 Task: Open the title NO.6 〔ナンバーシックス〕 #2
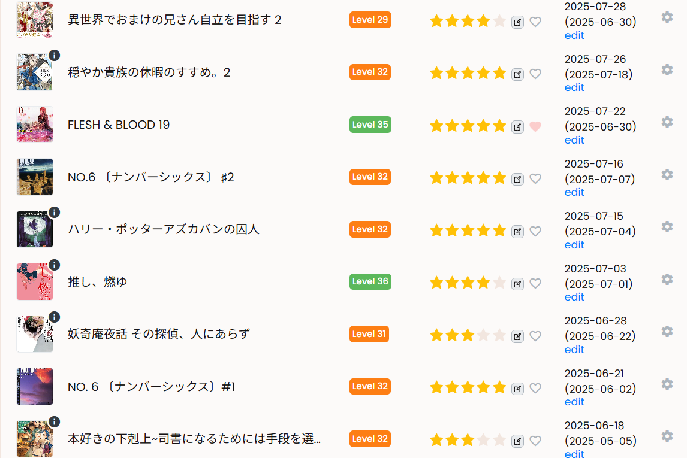point(150,177)
